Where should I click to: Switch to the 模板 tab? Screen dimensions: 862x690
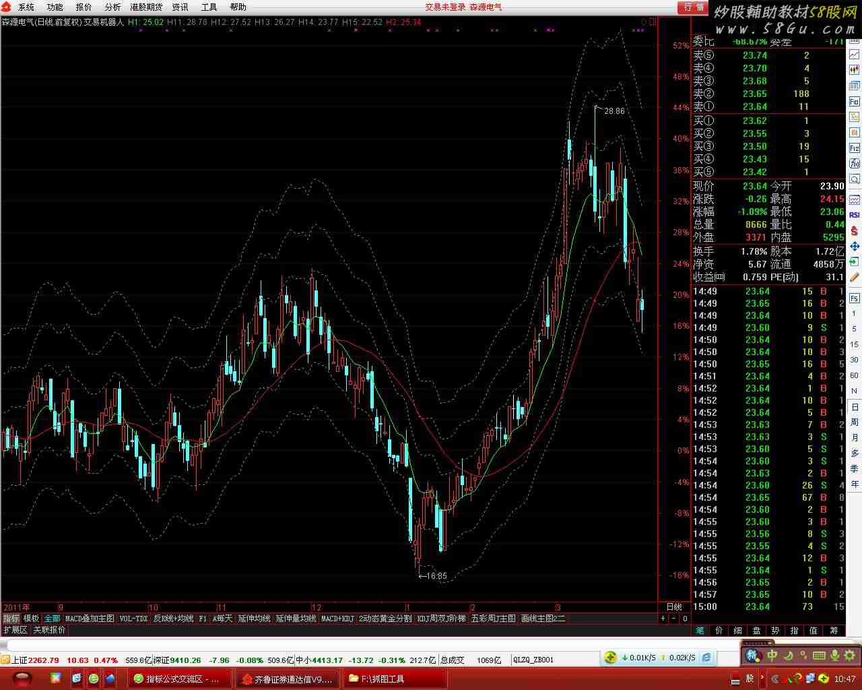[x=32, y=618]
